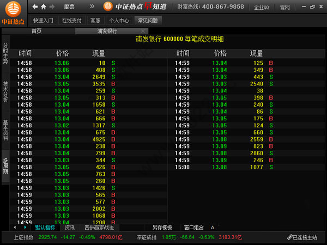Select the trade row priced 13.02

(88, 125)
